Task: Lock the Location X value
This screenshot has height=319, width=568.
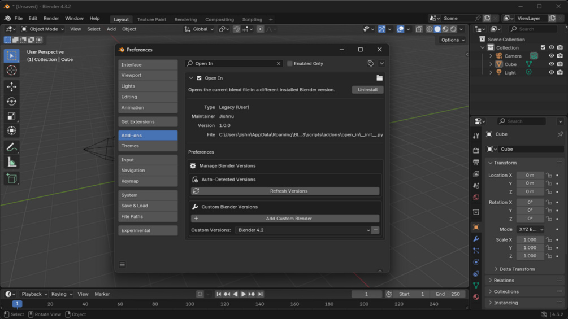Action: [x=549, y=175]
